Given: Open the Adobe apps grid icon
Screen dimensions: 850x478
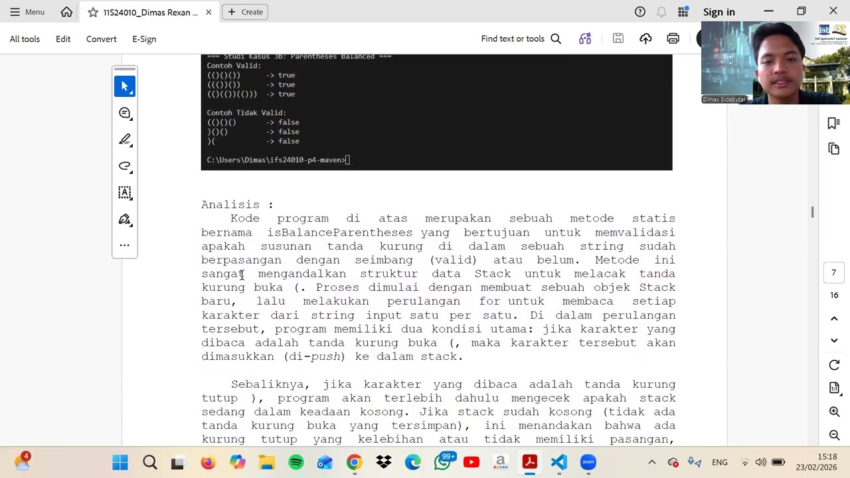Looking at the screenshot, I should coord(683,12).
